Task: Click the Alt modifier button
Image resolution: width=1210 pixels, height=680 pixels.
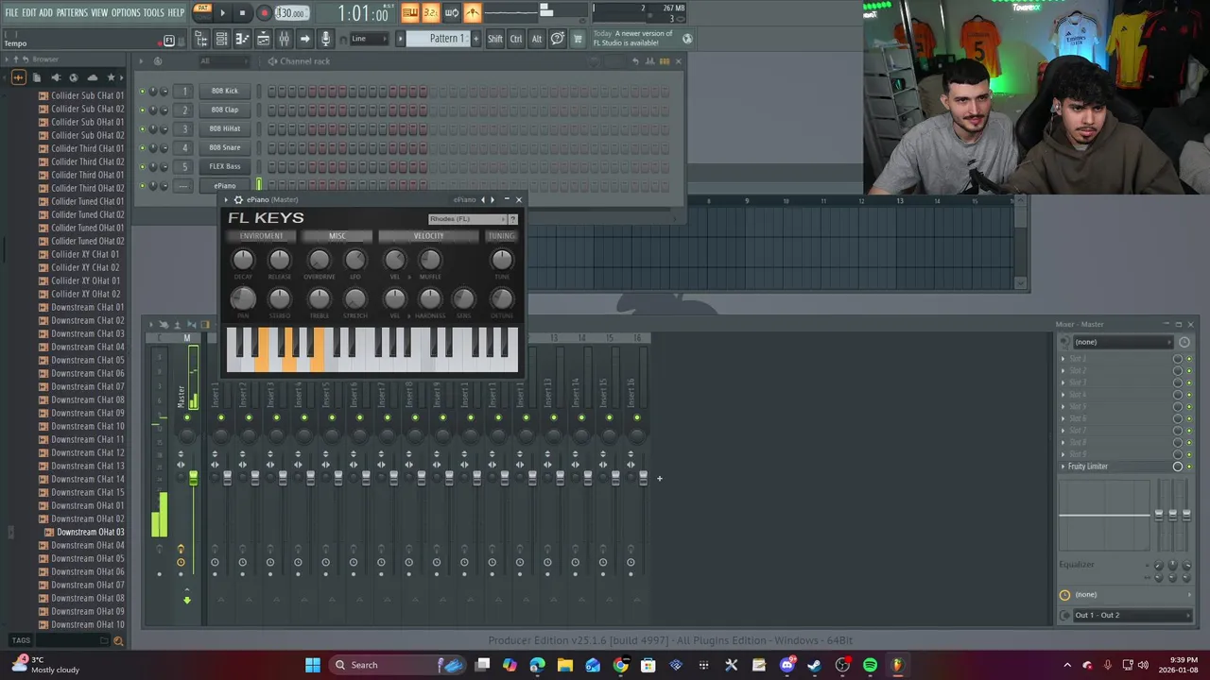Action: (537, 39)
